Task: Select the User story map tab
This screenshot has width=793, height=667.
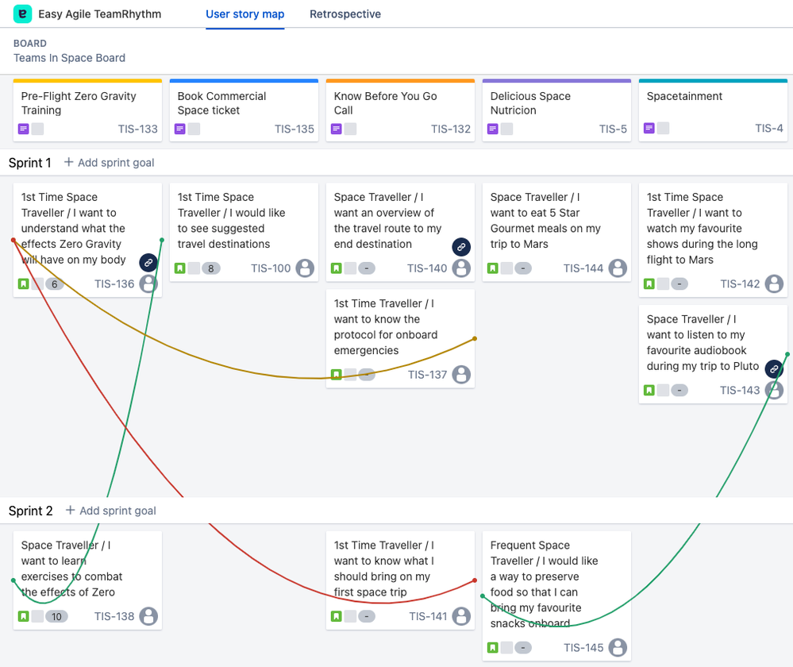Action: [244, 14]
